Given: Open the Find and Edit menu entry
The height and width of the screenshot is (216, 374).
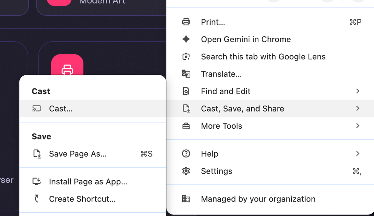Looking at the screenshot, I should point(270,91).
